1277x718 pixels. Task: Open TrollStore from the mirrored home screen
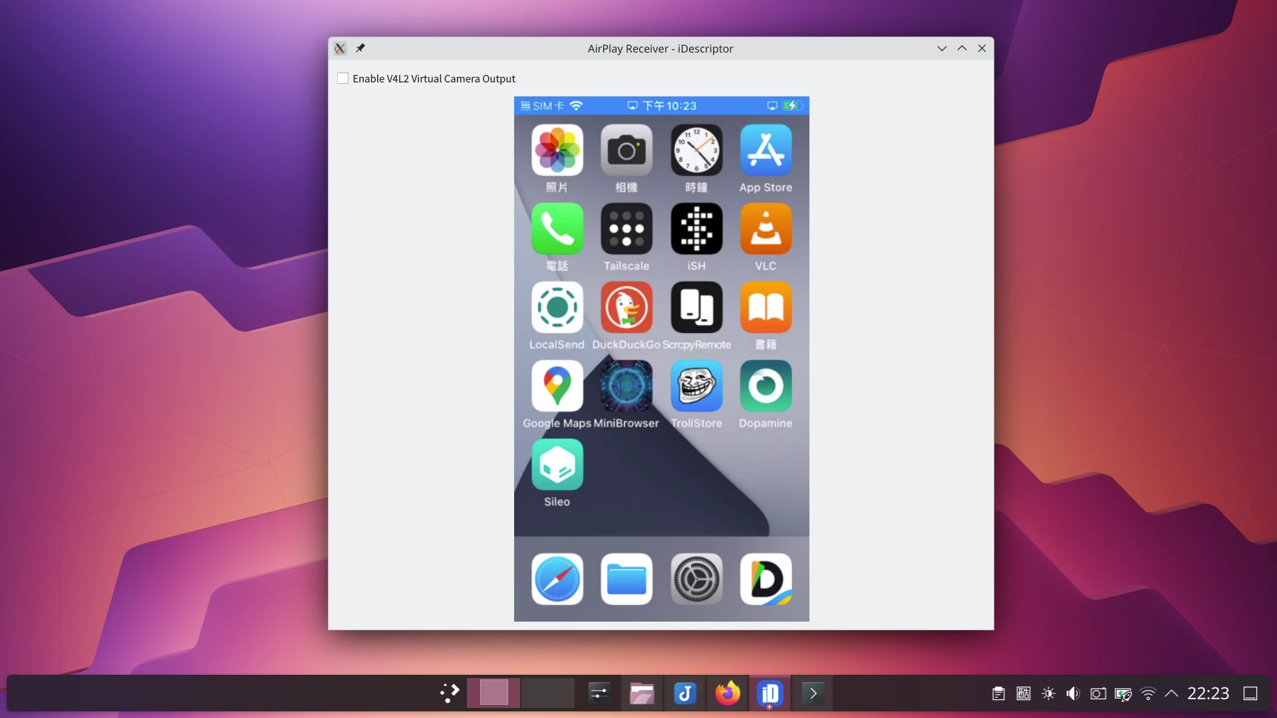[696, 386]
